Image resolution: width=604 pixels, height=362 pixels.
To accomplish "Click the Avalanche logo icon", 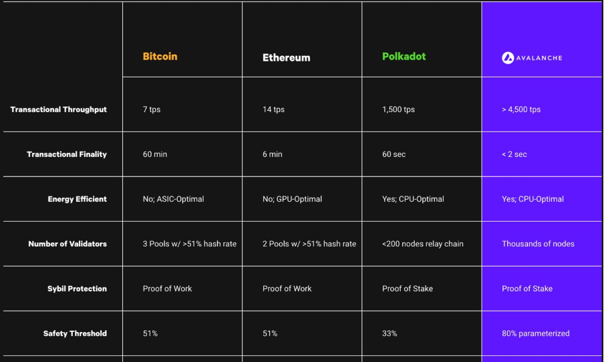I will [508, 57].
